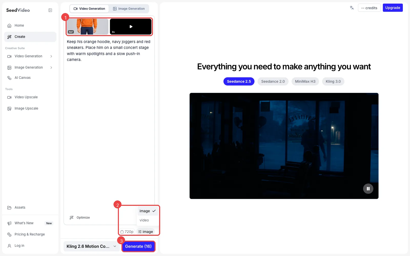The height and width of the screenshot is (256, 410).
Task: Expand the Video Generation submenu chevron
Action: click(51, 56)
